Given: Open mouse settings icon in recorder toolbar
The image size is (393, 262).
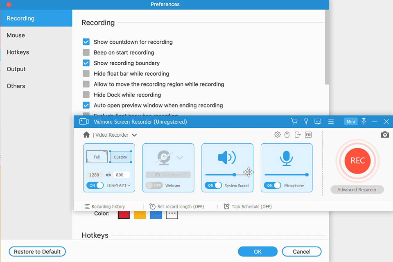Looking at the screenshot, I should point(287,135).
